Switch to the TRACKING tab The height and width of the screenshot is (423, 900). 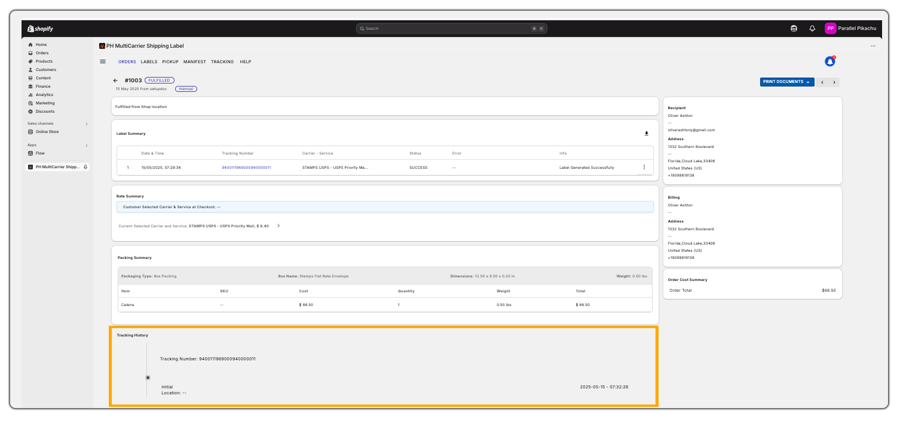tap(222, 62)
